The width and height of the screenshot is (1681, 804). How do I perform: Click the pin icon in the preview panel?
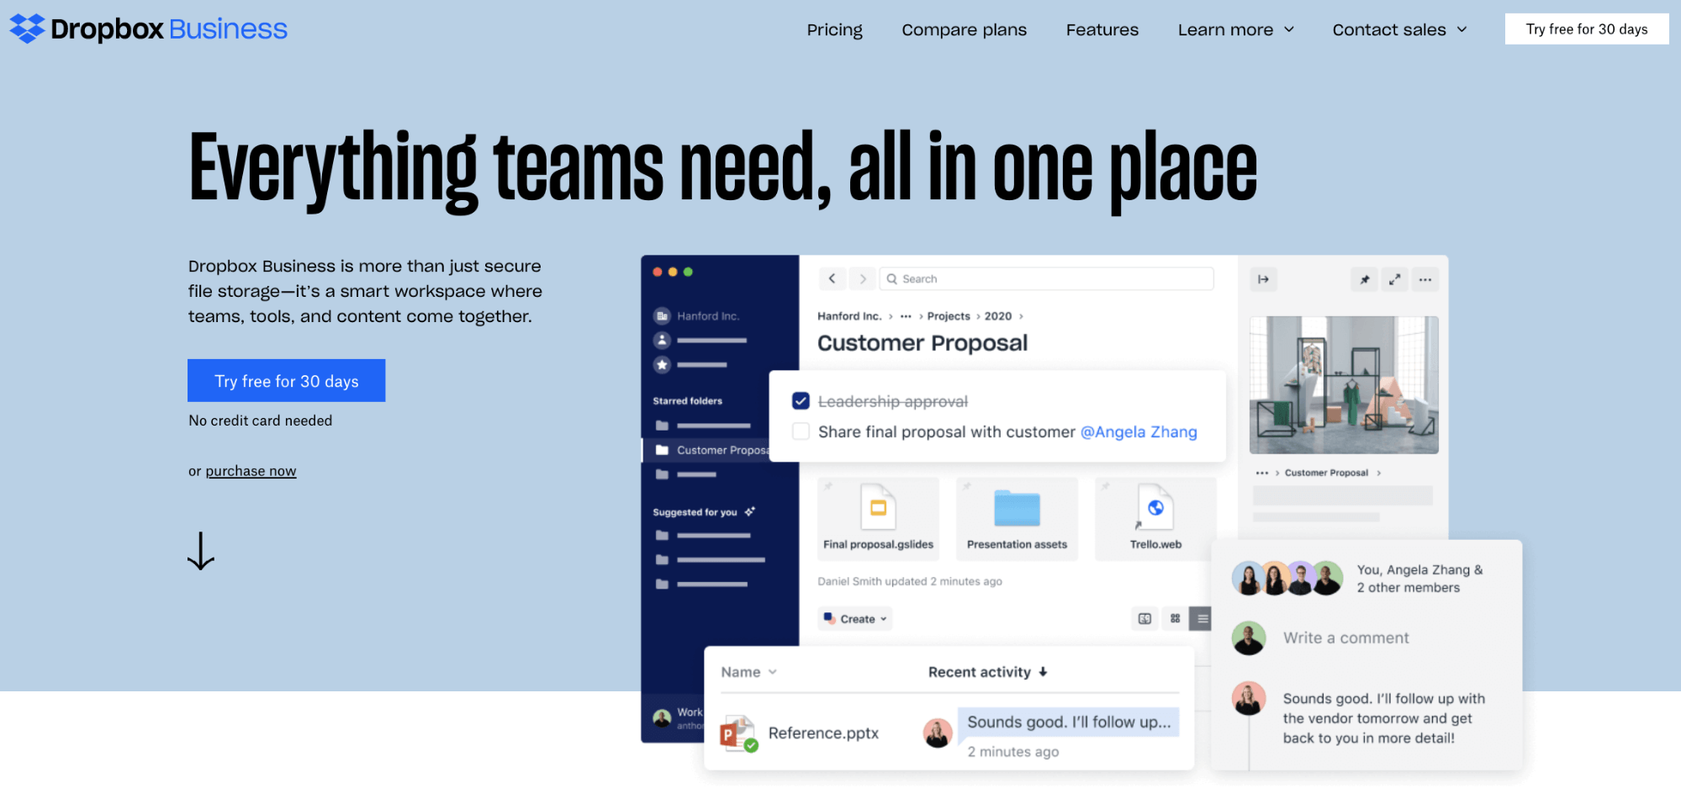point(1364,279)
